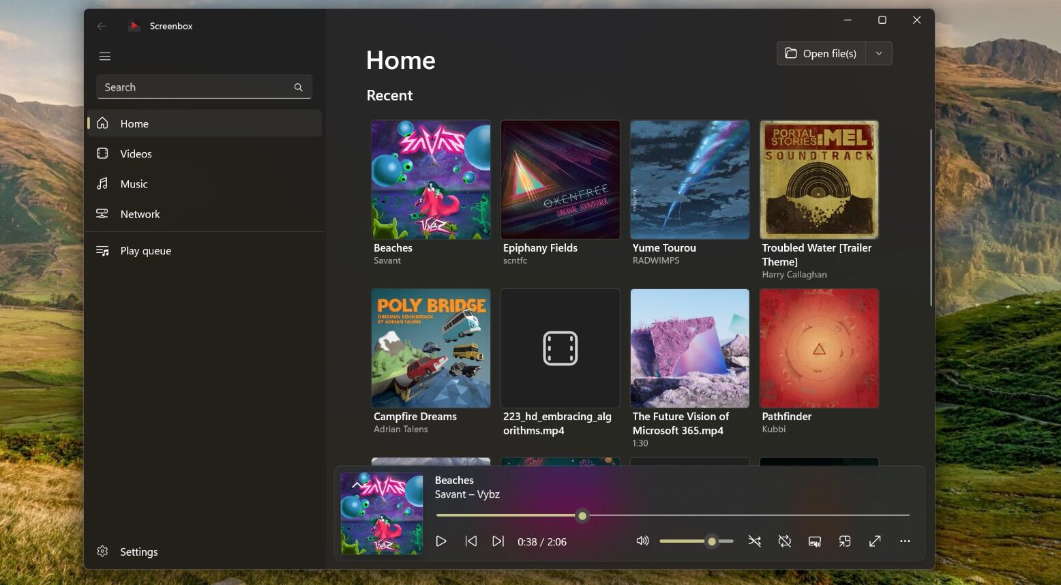Screen dimensions: 1061x585
Task: Expand the Open file(s) dropdown arrow
Action: pos(879,53)
